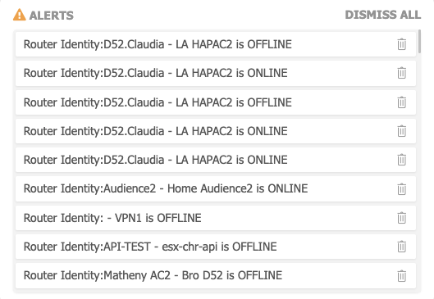Delete the first LA HAPAC2 OFFLINE alert
434x299 pixels.
click(402, 44)
